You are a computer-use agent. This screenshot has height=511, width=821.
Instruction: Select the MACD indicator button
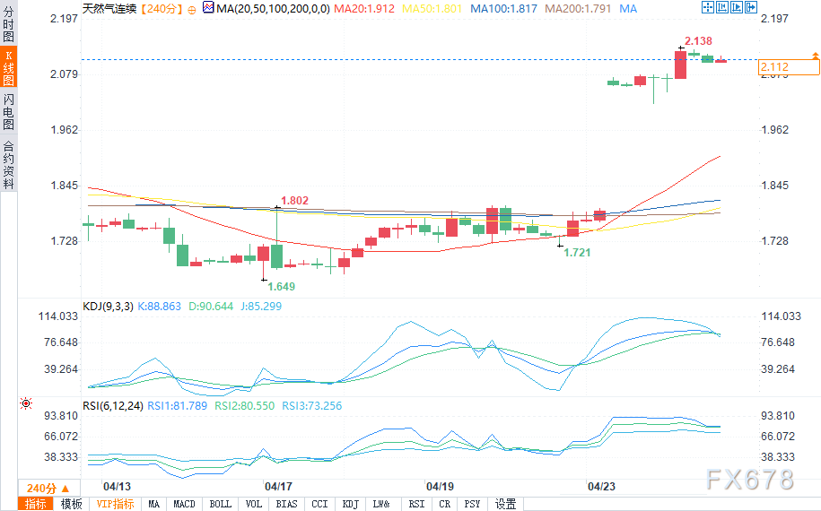pyautogui.click(x=184, y=504)
